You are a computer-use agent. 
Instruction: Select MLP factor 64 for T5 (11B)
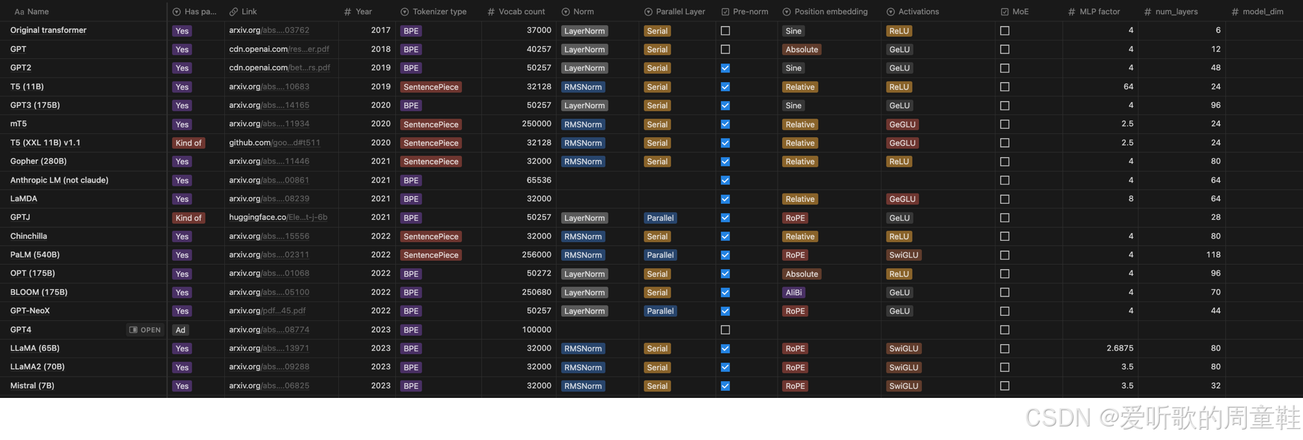1128,87
